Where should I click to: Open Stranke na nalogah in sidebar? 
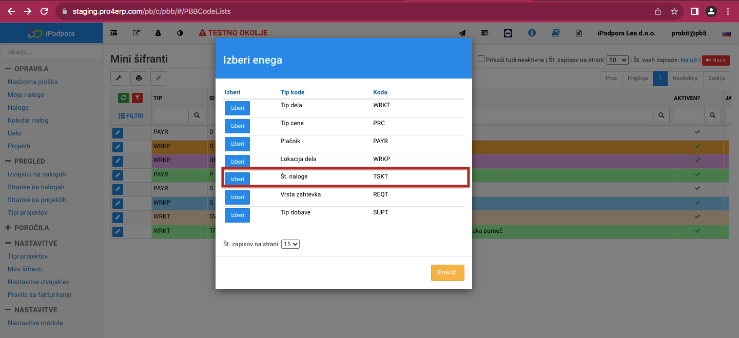[x=36, y=187]
